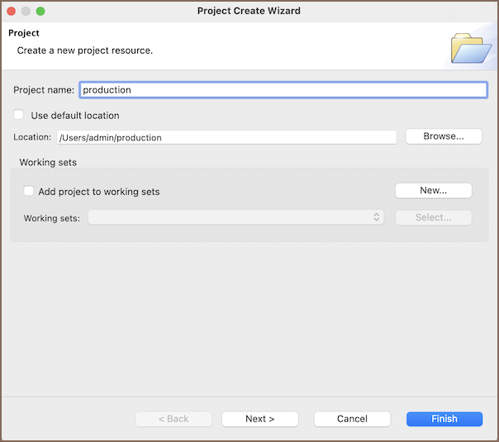
Task: Click the Working sets group label
Action: coord(48,163)
